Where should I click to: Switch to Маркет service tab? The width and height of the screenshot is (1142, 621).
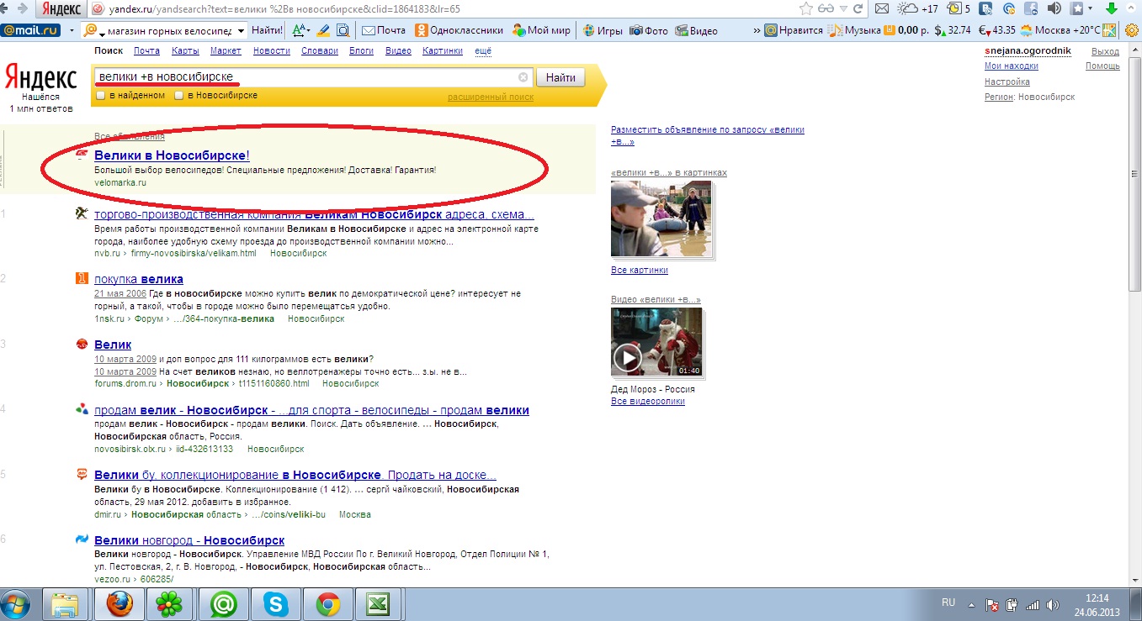(x=226, y=51)
